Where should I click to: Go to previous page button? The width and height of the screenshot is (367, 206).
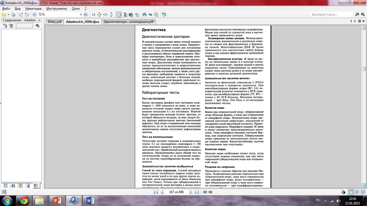[x=162, y=192]
